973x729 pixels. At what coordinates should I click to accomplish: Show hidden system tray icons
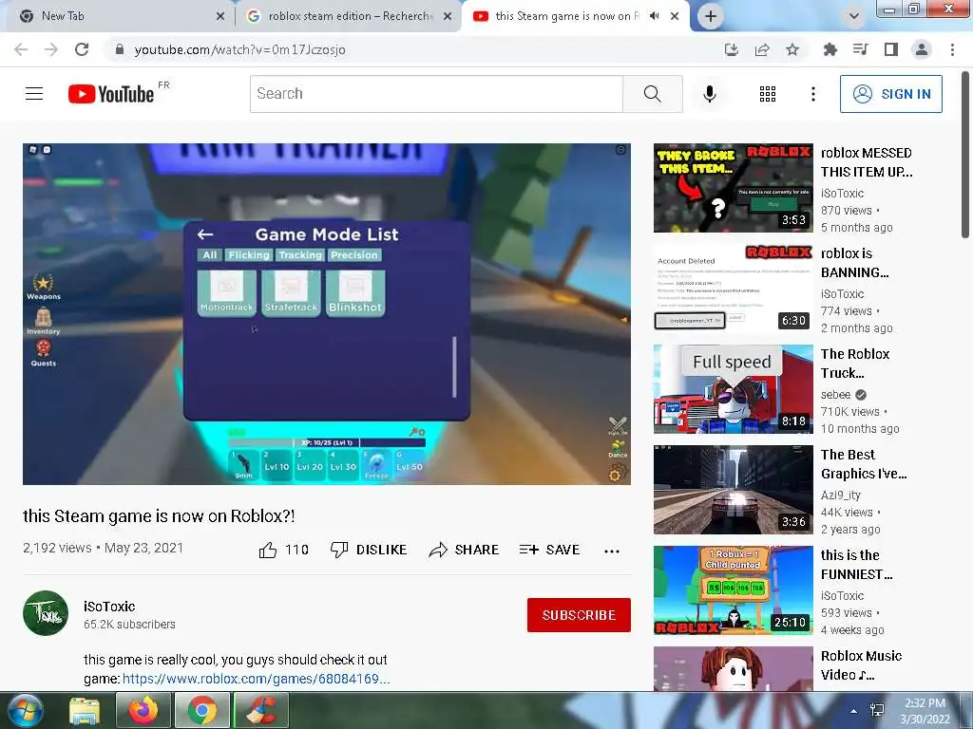pyautogui.click(x=854, y=711)
